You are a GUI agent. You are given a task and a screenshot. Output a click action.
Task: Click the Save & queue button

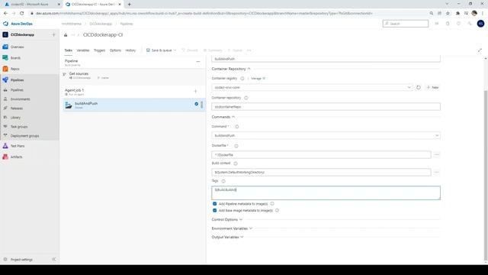click(x=159, y=50)
